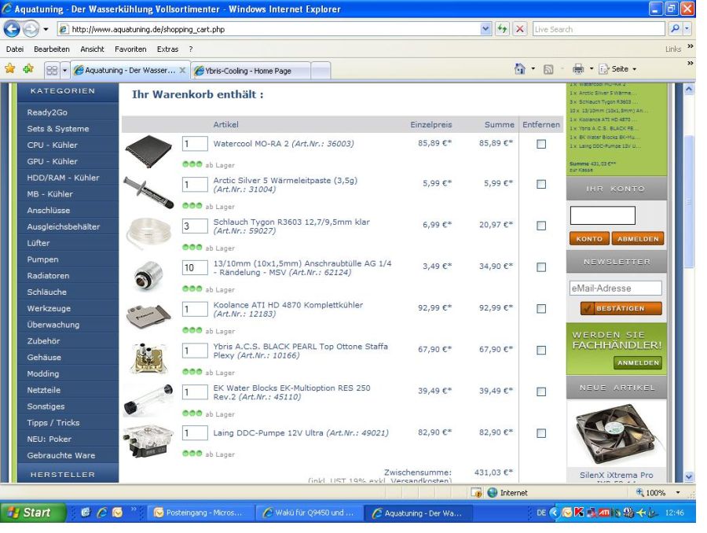Click the Tygon hose product image

tap(148, 233)
